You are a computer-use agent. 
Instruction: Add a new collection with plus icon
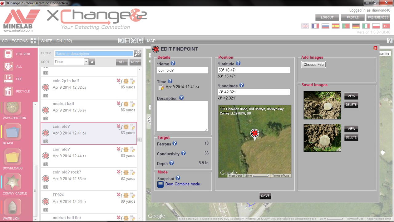click(x=33, y=41)
